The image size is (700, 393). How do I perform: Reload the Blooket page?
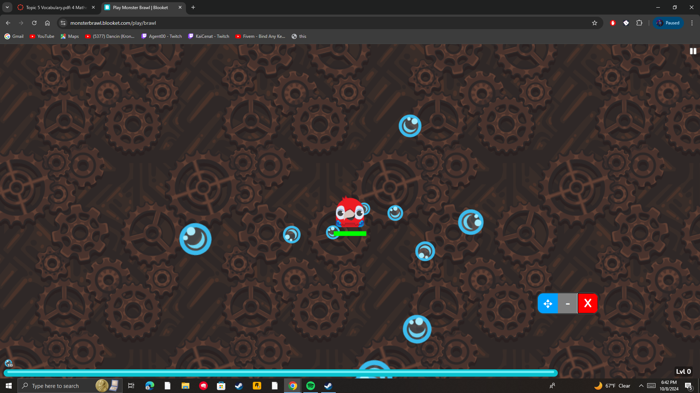coord(34,23)
